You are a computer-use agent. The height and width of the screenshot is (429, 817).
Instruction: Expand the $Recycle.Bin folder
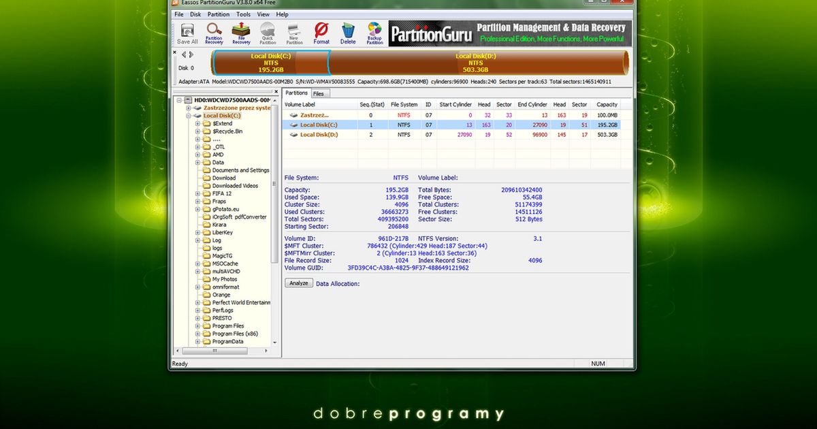[197, 131]
